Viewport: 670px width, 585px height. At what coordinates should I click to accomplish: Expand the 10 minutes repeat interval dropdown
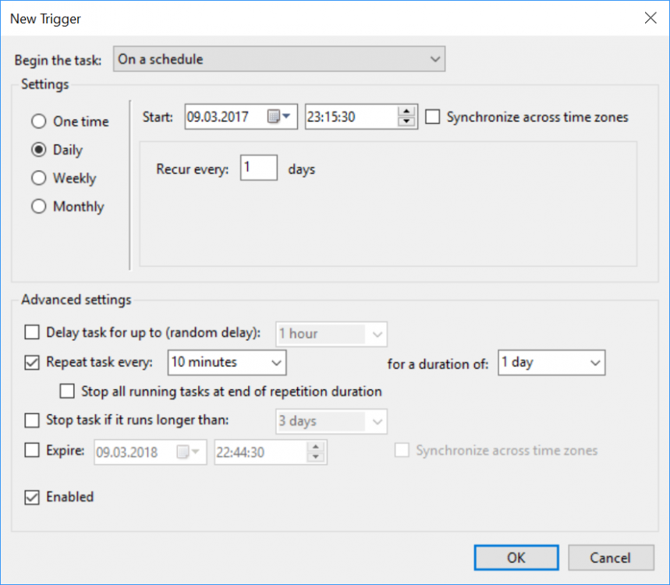coord(227,362)
